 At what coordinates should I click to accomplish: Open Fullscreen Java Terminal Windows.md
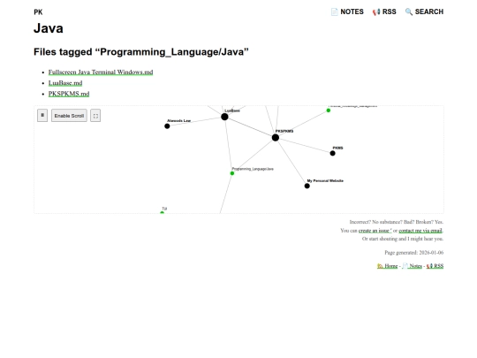tap(101, 72)
